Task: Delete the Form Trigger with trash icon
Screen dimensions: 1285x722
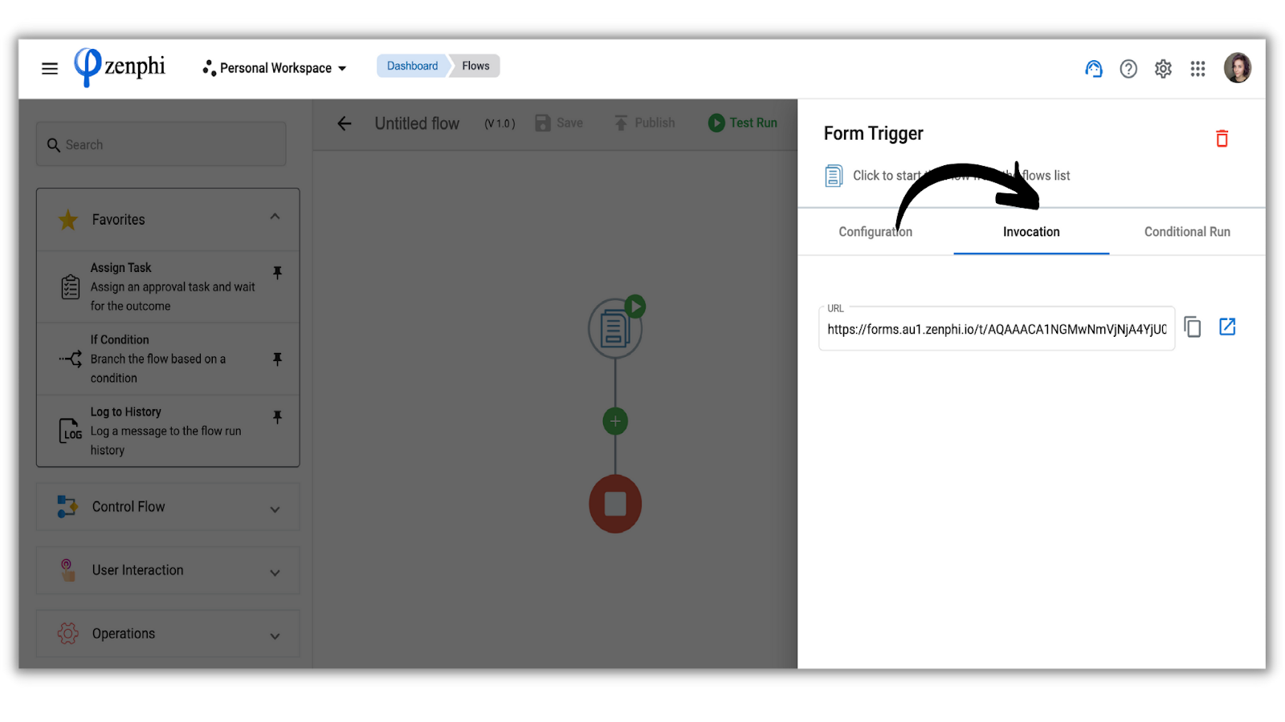Action: (1222, 139)
